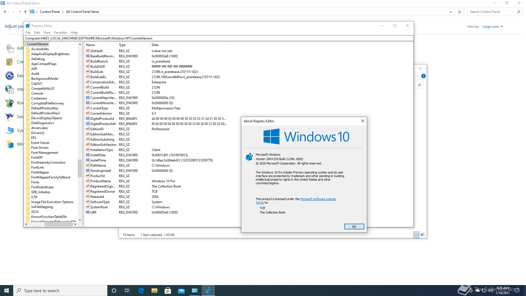526x296 pixels.
Task: Launch Microsoft Edge from taskbar
Action: tap(141, 291)
